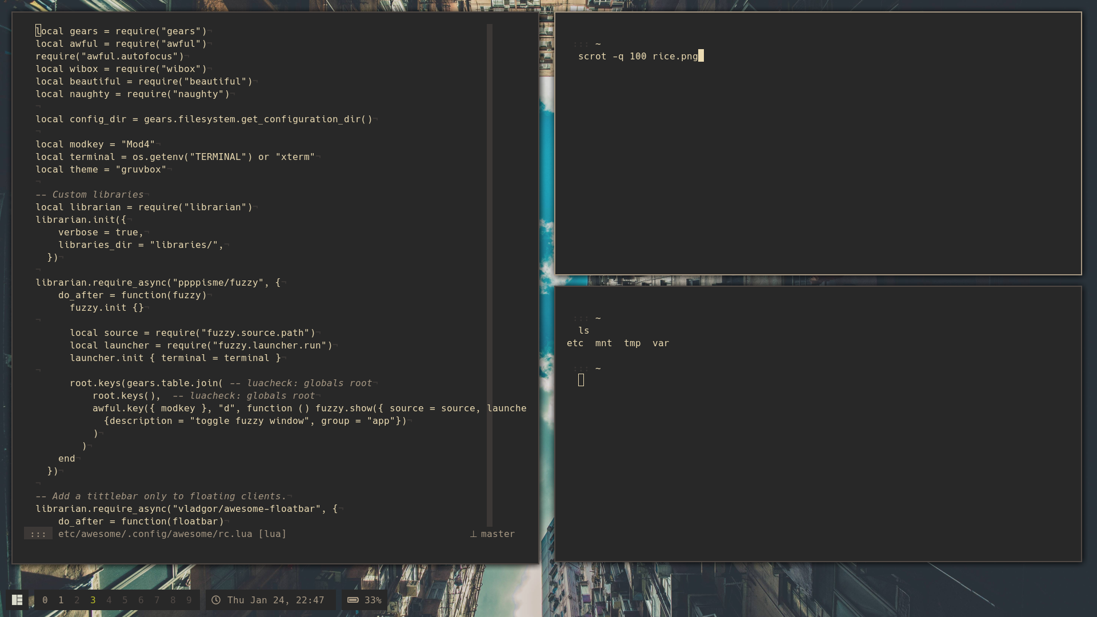Click the [lua] filetype indicator
Viewport: 1097px width, 617px height.
coord(273,534)
